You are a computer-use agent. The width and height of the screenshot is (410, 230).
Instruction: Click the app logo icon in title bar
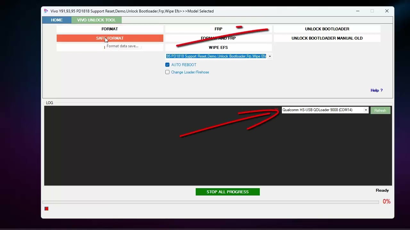(x=46, y=11)
